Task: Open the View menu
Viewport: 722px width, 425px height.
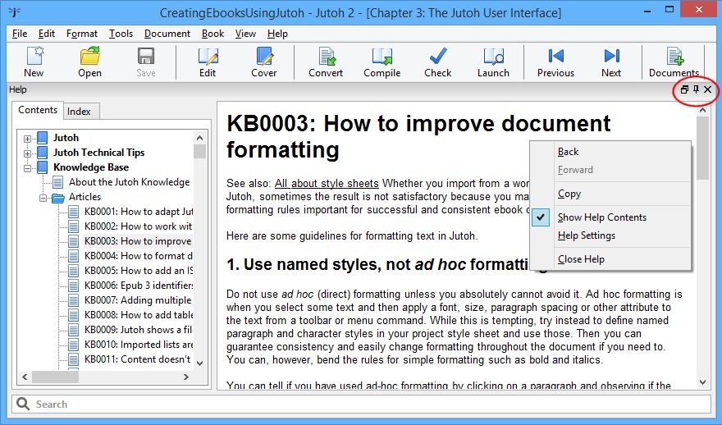Action: tap(245, 34)
